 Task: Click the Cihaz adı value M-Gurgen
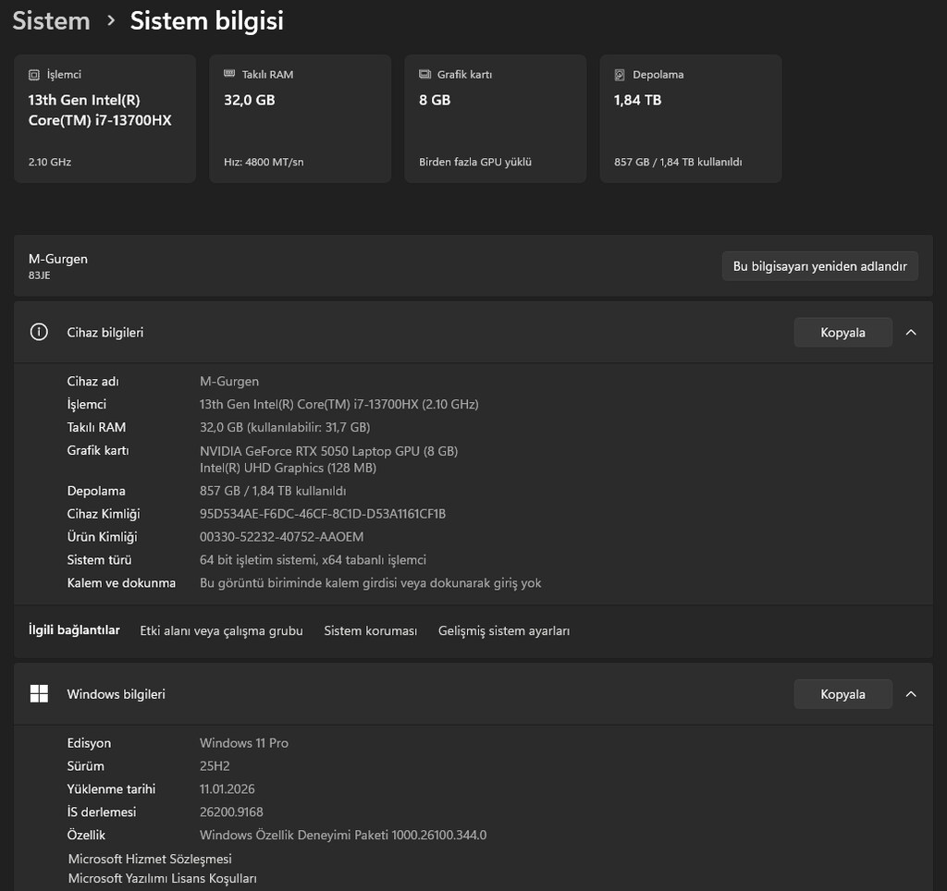229,382
